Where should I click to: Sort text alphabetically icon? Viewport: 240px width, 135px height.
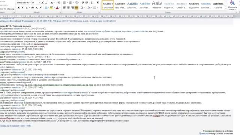point(92,3)
